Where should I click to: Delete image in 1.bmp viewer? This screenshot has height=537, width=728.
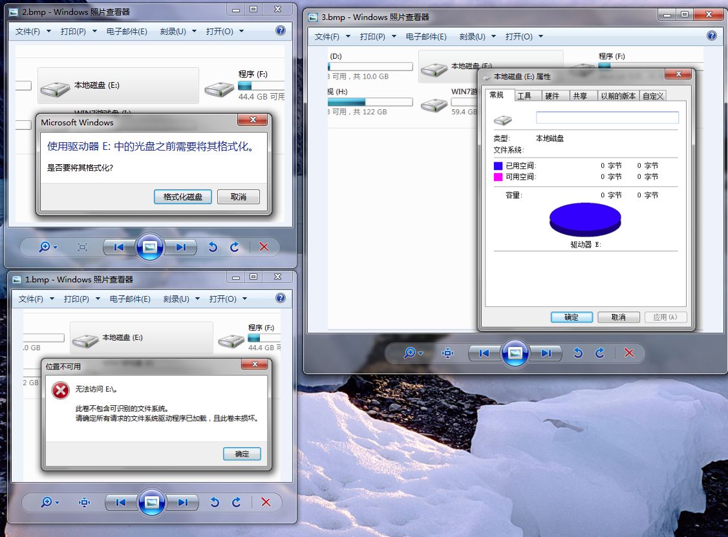[266, 501]
